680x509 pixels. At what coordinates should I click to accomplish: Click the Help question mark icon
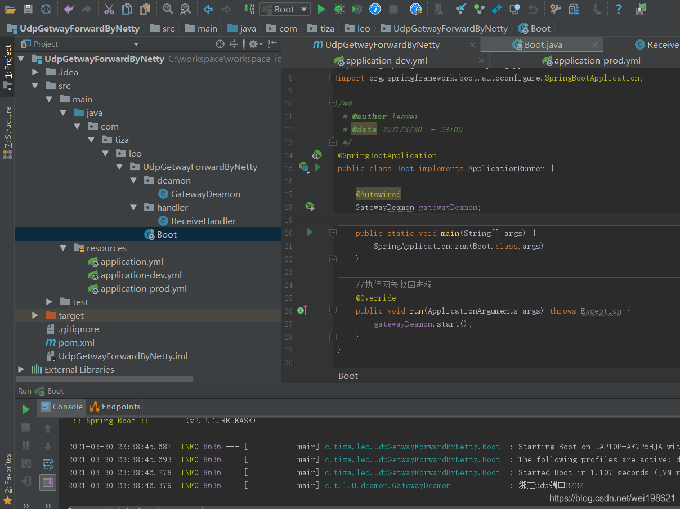click(x=619, y=9)
